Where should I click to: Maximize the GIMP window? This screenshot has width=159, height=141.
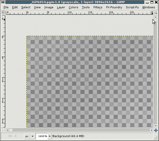152,2
